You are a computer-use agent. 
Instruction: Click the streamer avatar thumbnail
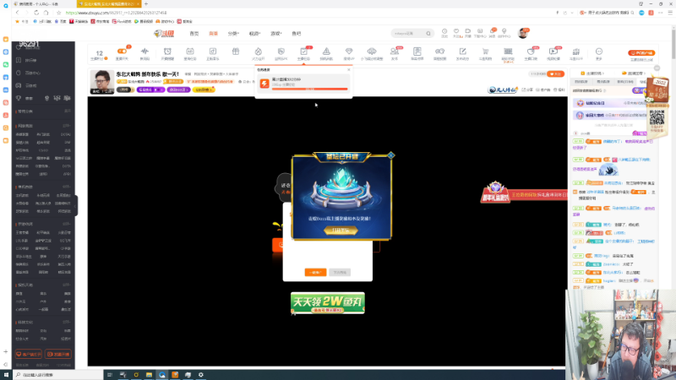[101, 81]
